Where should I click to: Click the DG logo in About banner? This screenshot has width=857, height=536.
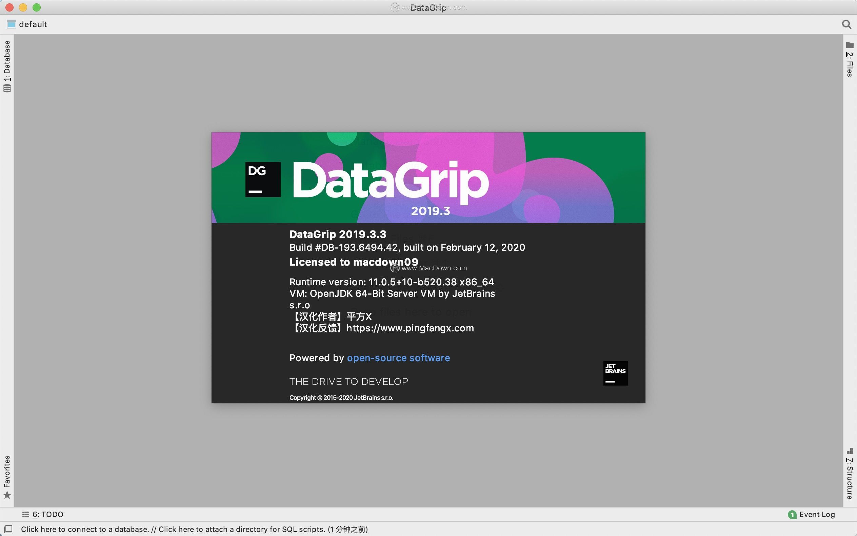[x=263, y=179]
